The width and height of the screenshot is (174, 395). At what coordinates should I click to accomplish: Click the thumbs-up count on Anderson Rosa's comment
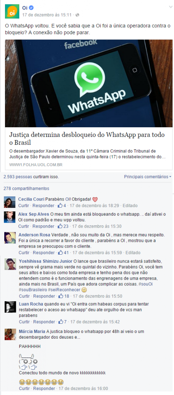[63, 252]
